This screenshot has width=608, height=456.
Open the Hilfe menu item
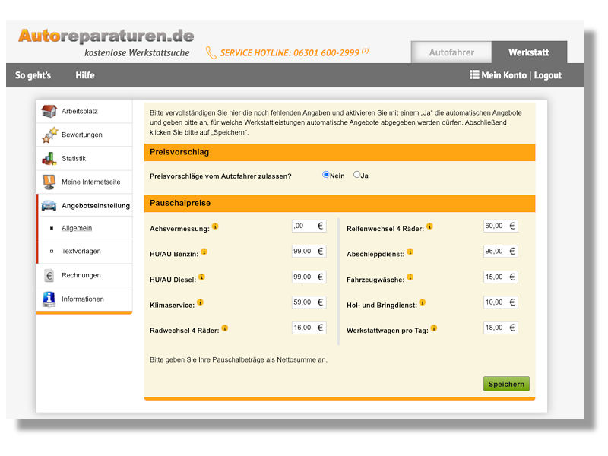click(85, 75)
